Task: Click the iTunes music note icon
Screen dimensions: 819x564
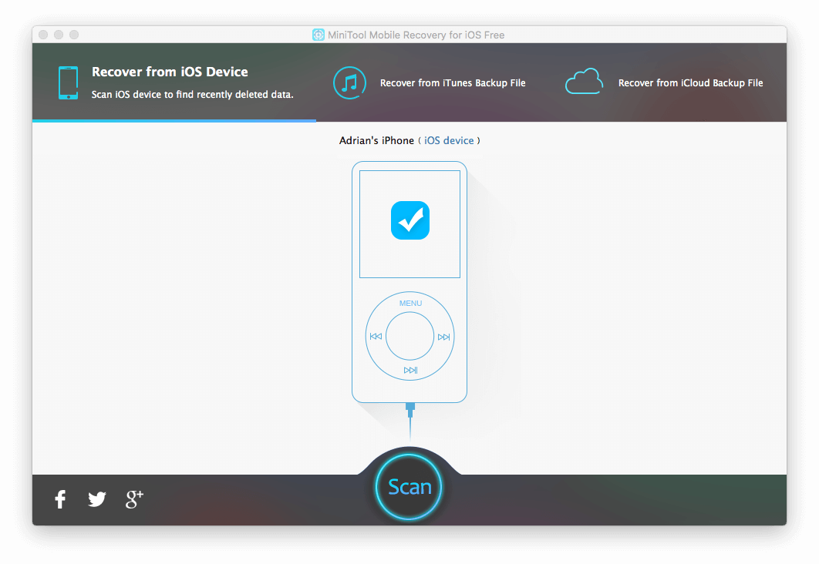Action: tap(349, 82)
